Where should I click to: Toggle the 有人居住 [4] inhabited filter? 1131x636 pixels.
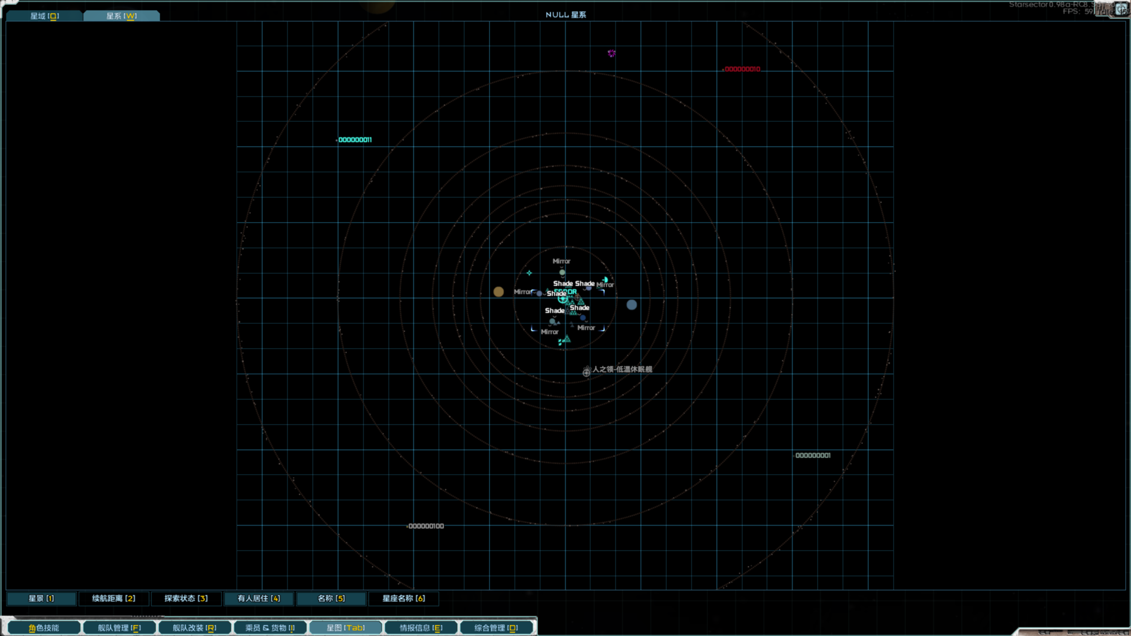tap(259, 598)
